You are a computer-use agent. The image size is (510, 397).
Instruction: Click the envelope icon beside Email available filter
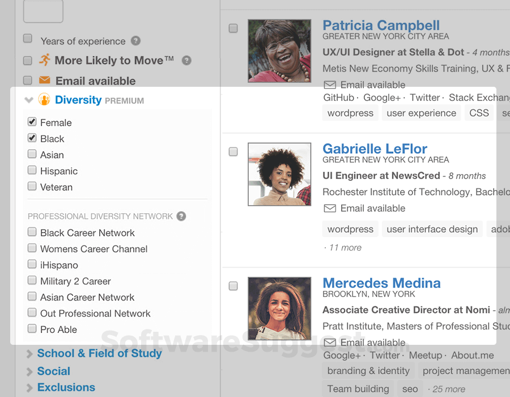pos(45,81)
